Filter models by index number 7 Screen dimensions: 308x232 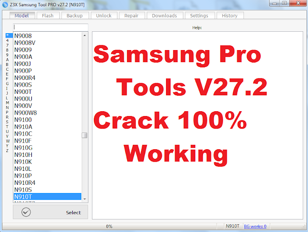pos(7,45)
